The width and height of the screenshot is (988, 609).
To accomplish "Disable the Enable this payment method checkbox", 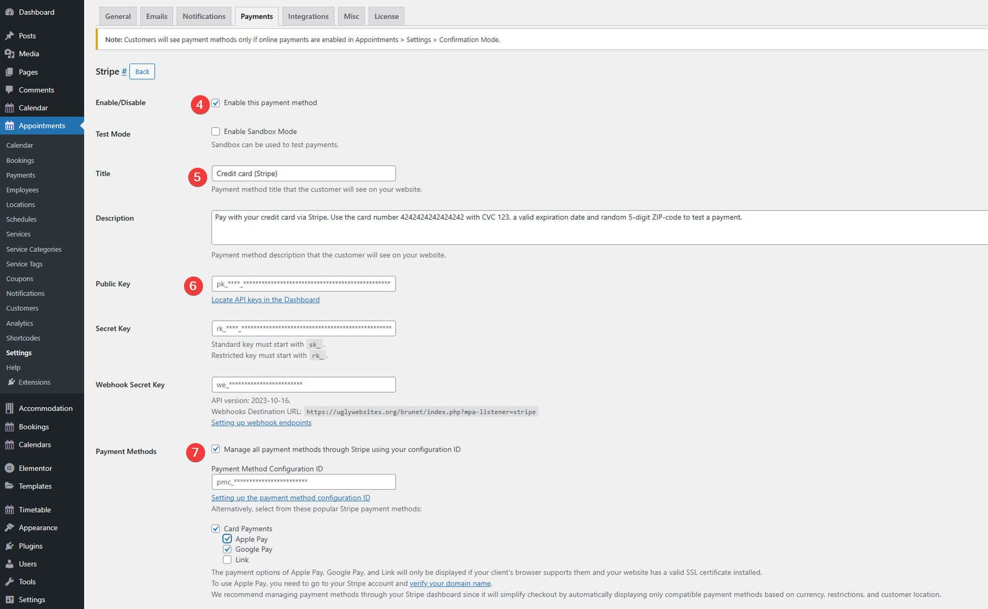I will point(216,102).
